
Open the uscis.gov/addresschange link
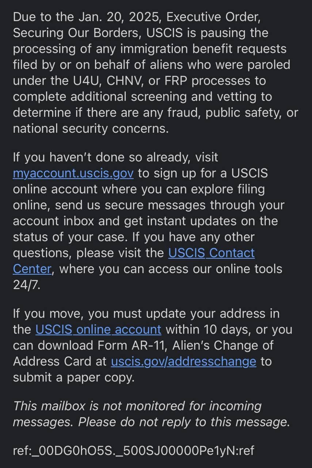pos(183,361)
